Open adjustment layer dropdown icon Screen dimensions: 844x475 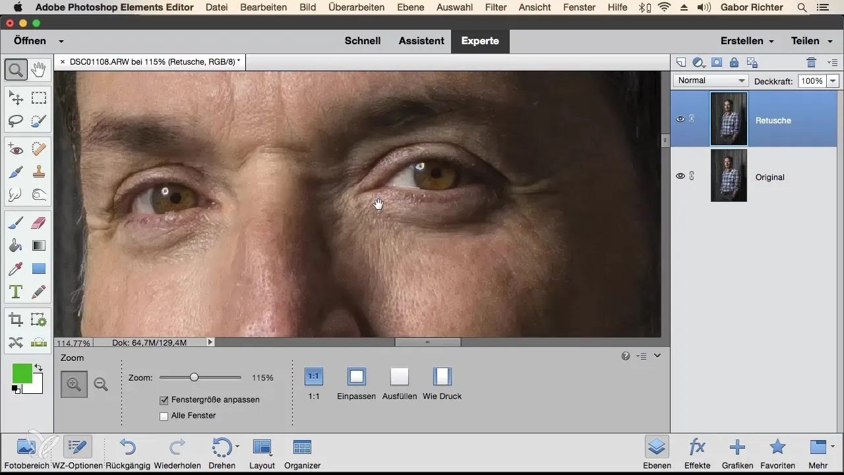tap(699, 63)
